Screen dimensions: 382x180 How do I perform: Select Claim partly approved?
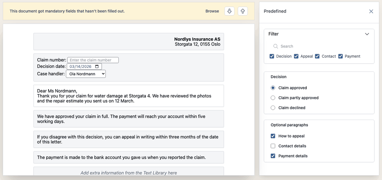point(273,98)
